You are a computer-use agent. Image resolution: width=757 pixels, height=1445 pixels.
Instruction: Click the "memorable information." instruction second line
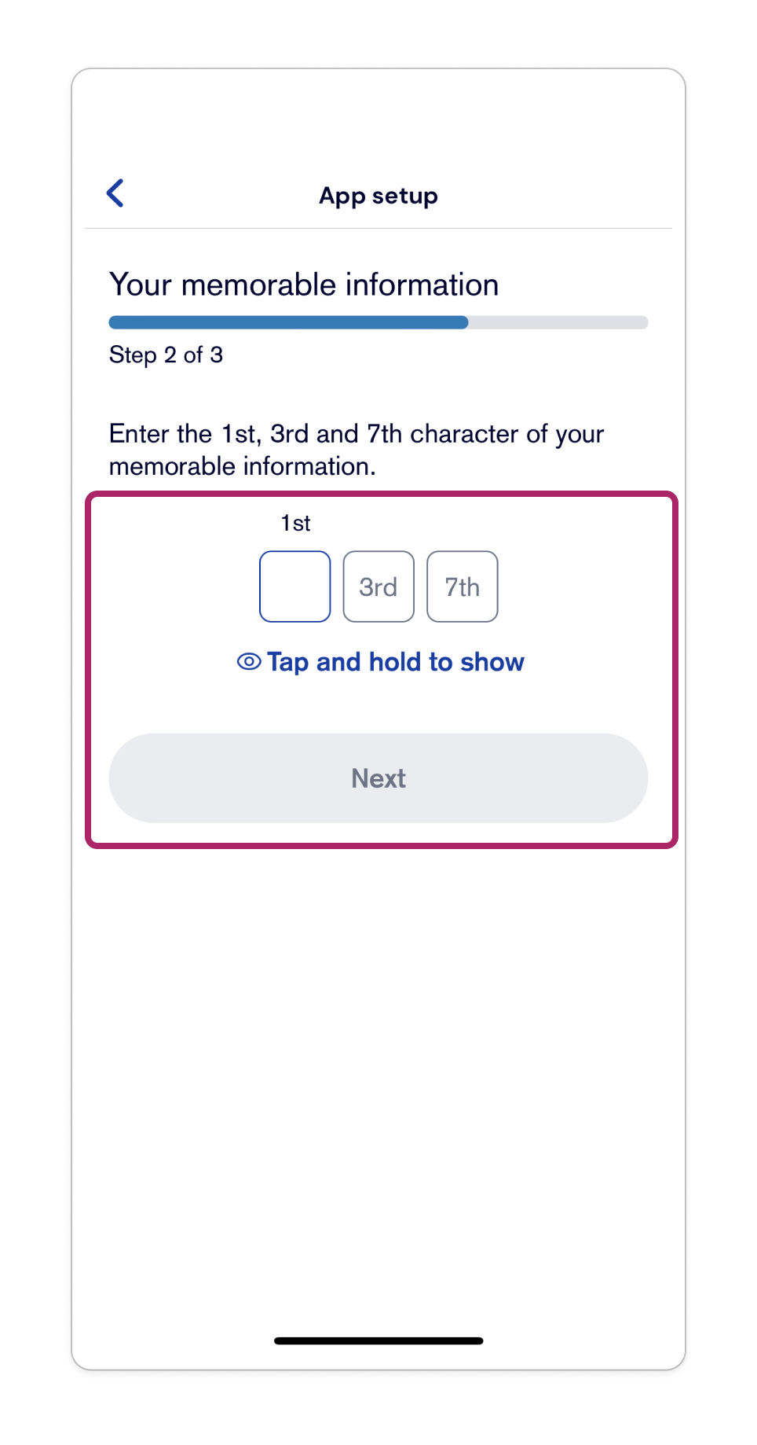pyautogui.click(x=242, y=466)
